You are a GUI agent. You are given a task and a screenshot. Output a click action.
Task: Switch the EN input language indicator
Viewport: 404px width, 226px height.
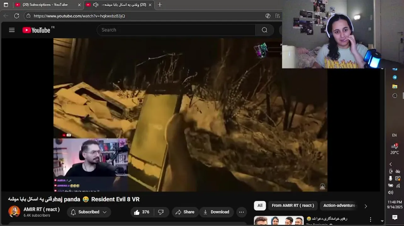tap(394, 135)
